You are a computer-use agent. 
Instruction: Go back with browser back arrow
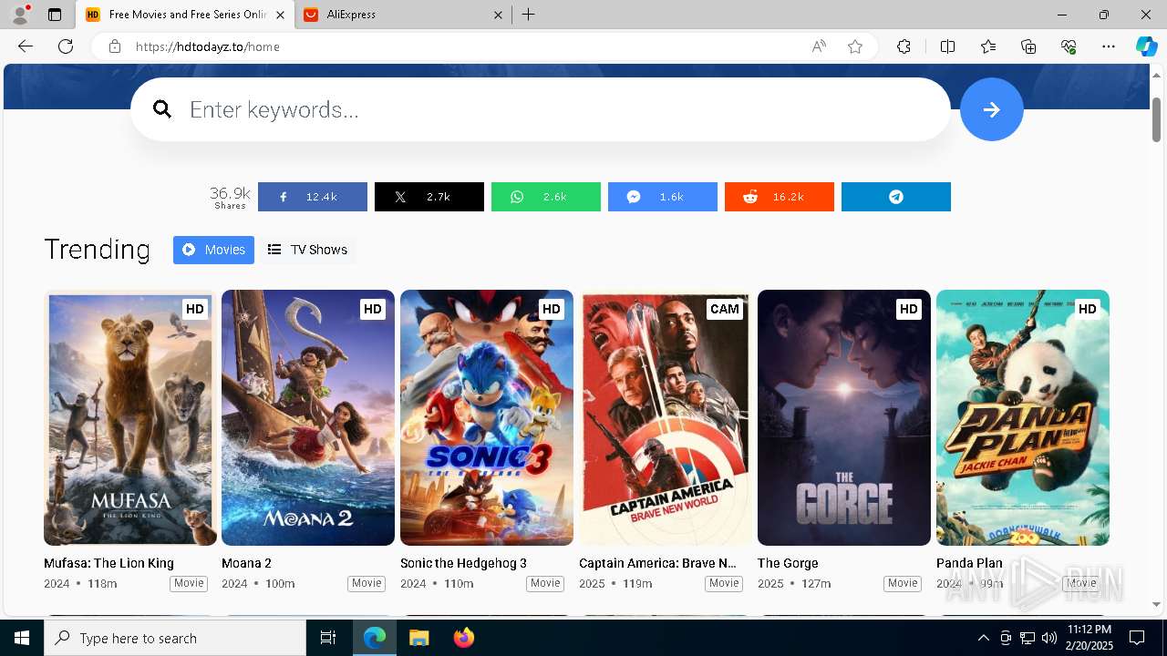pos(26,46)
